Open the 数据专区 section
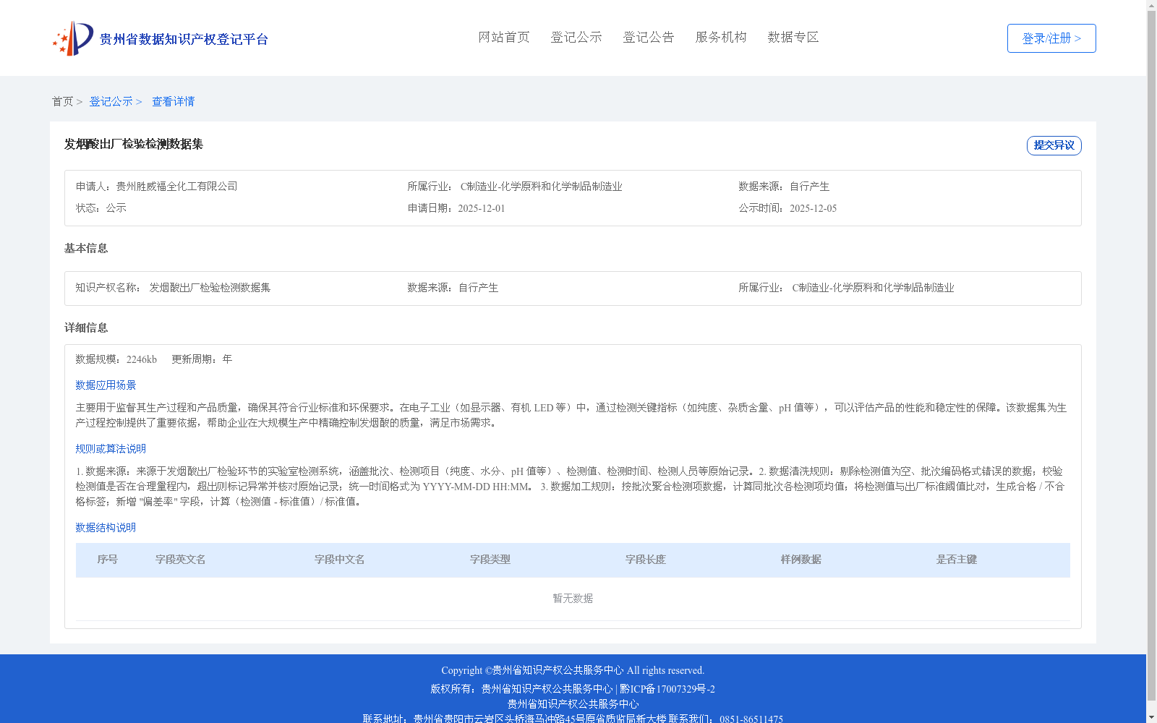 pos(793,37)
